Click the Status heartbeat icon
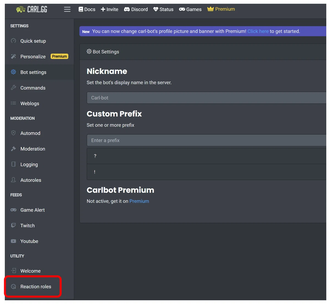The image size is (330, 304). (x=156, y=9)
